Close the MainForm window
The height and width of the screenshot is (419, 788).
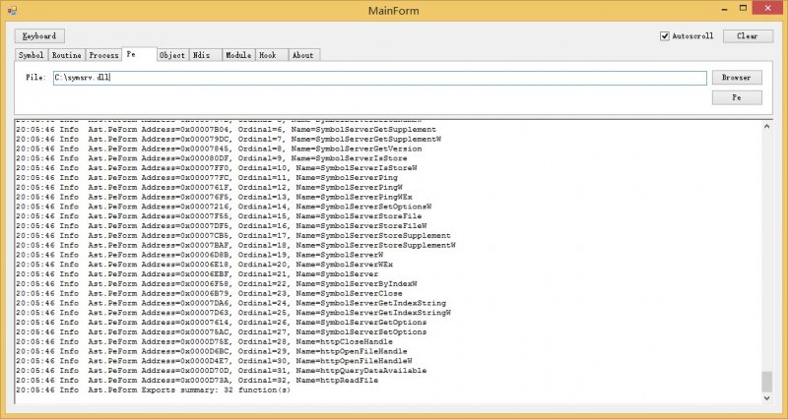click(768, 8)
